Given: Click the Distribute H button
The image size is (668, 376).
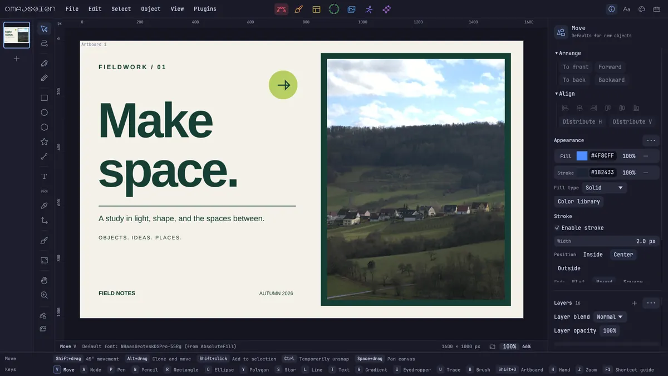Looking at the screenshot, I should tap(582, 121).
